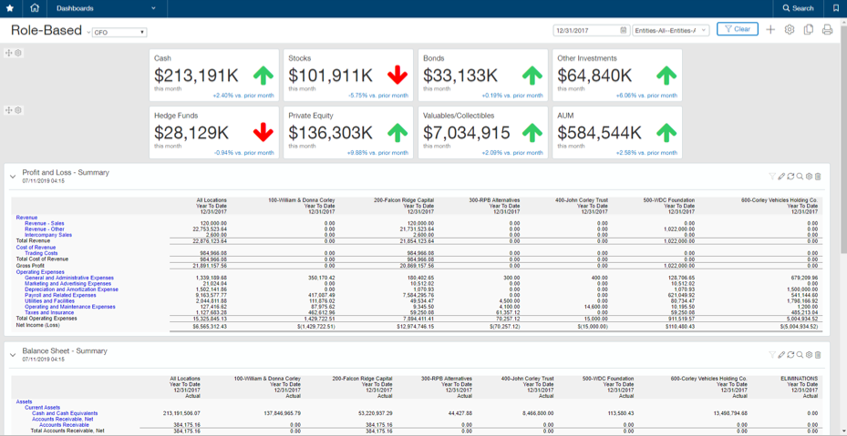The height and width of the screenshot is (436, 847).
Task: Open the Dashboards navigation dropdown
Action: click(x=107, y=8)
